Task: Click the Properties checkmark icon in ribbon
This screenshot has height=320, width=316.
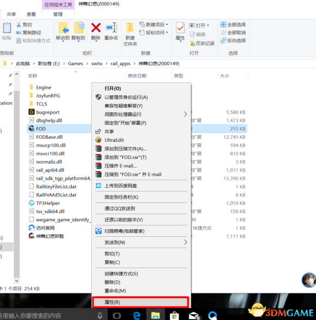Action: point(180,28)
